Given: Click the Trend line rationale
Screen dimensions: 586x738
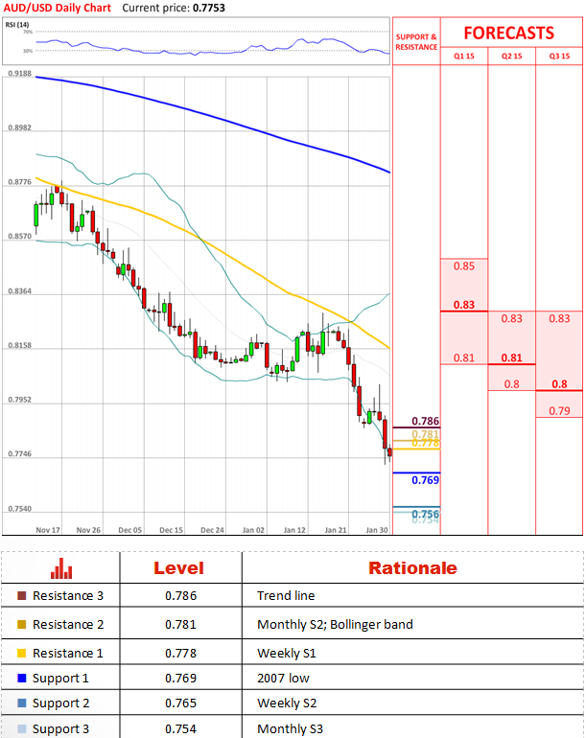Looking at the screenshot, I should pos(286,596).
